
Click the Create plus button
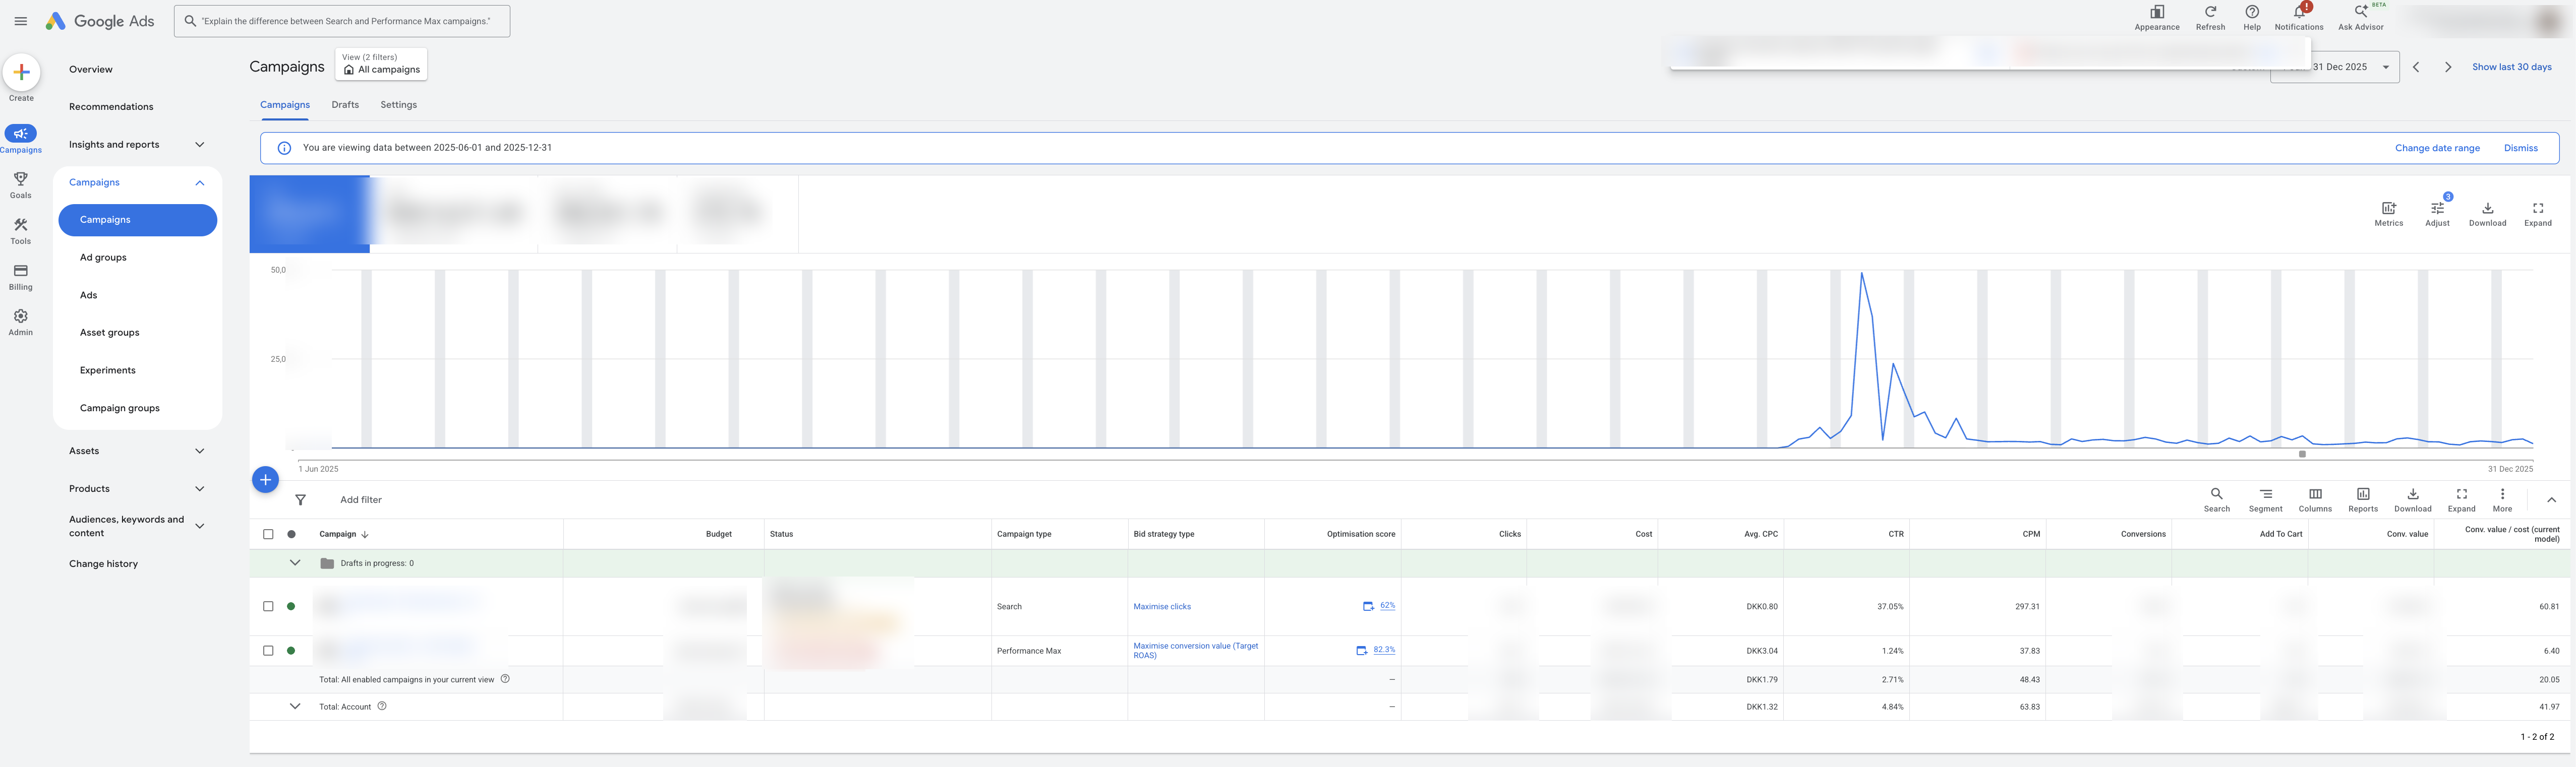tap(21, 72)
